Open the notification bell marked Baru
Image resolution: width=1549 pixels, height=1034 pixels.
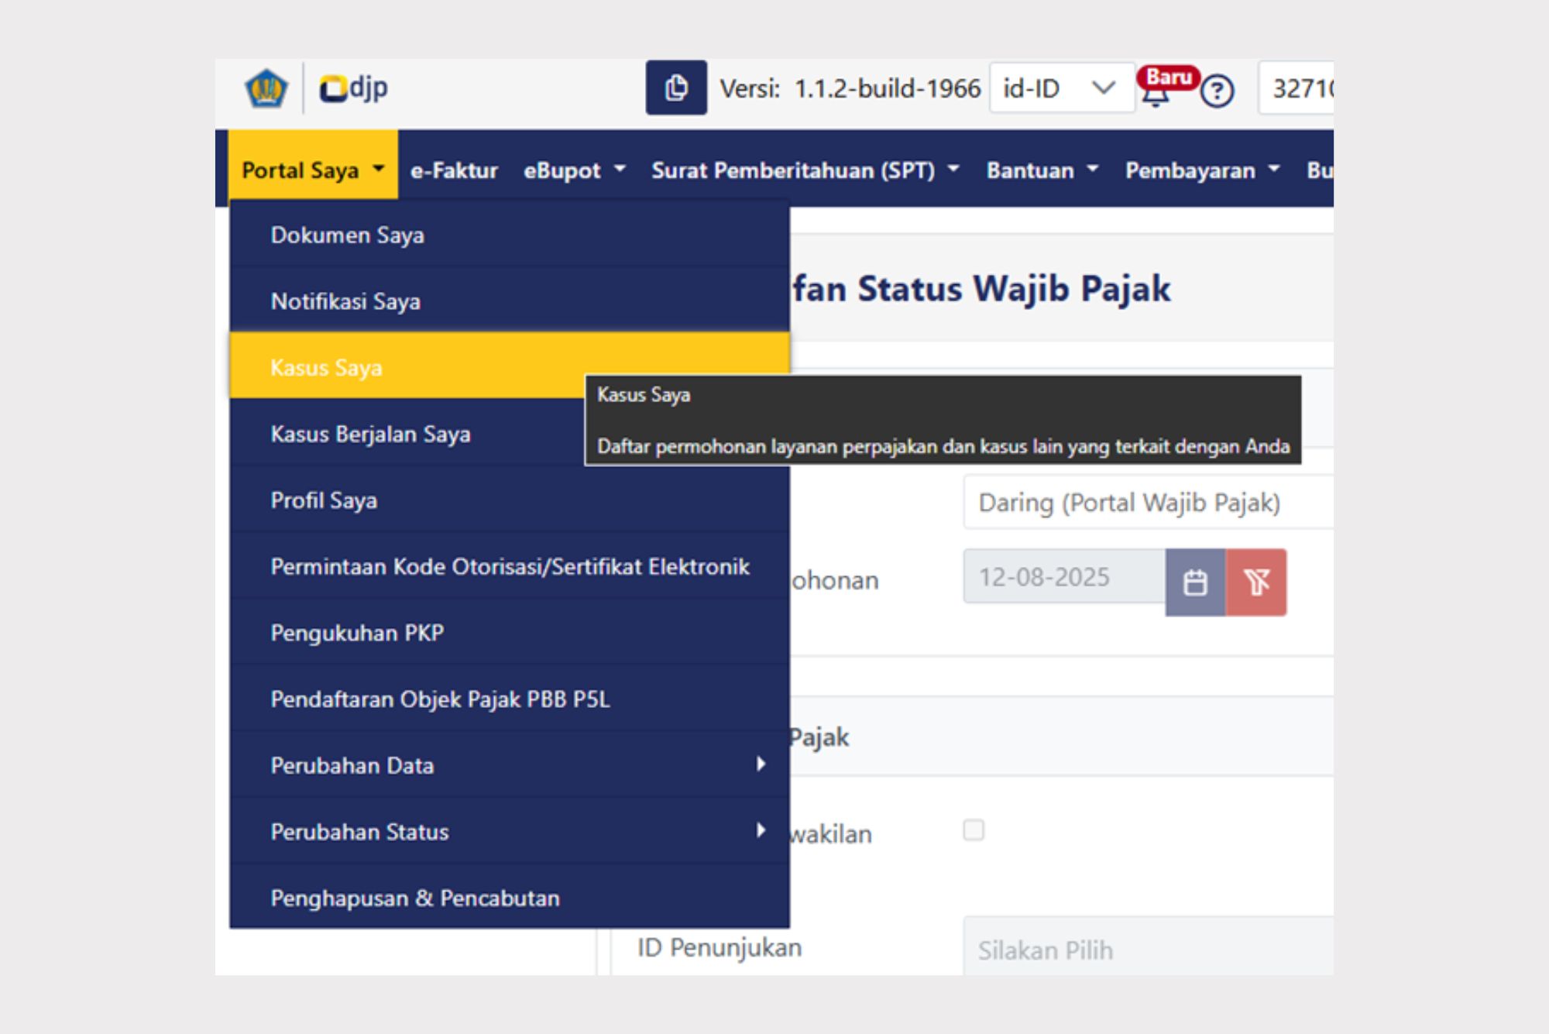pyautogui.click(x=1156, y=95)
